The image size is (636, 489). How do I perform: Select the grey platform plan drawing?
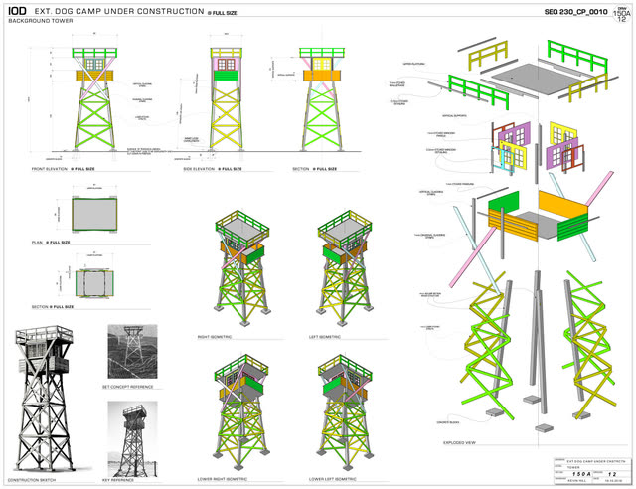(x=94, y=215)
